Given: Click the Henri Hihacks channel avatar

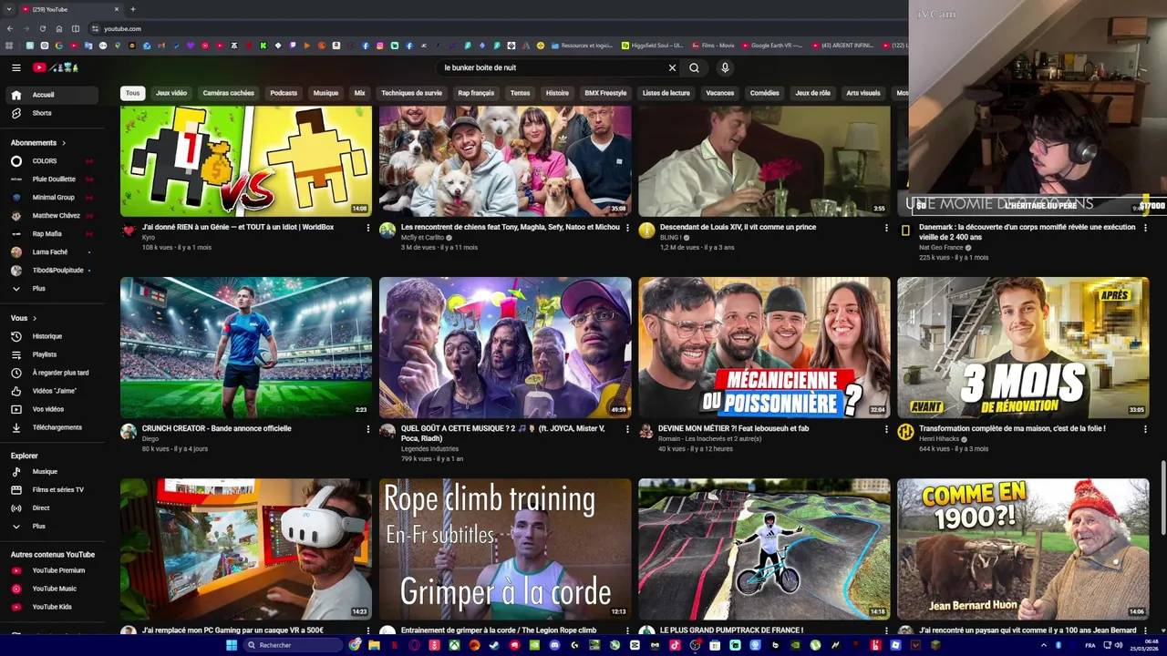Looking at the screenshot, I should pyautogui.click(x=905, y=432).
